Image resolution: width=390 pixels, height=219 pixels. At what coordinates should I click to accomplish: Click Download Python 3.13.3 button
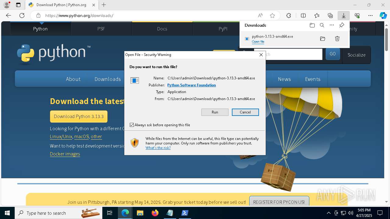79,116
